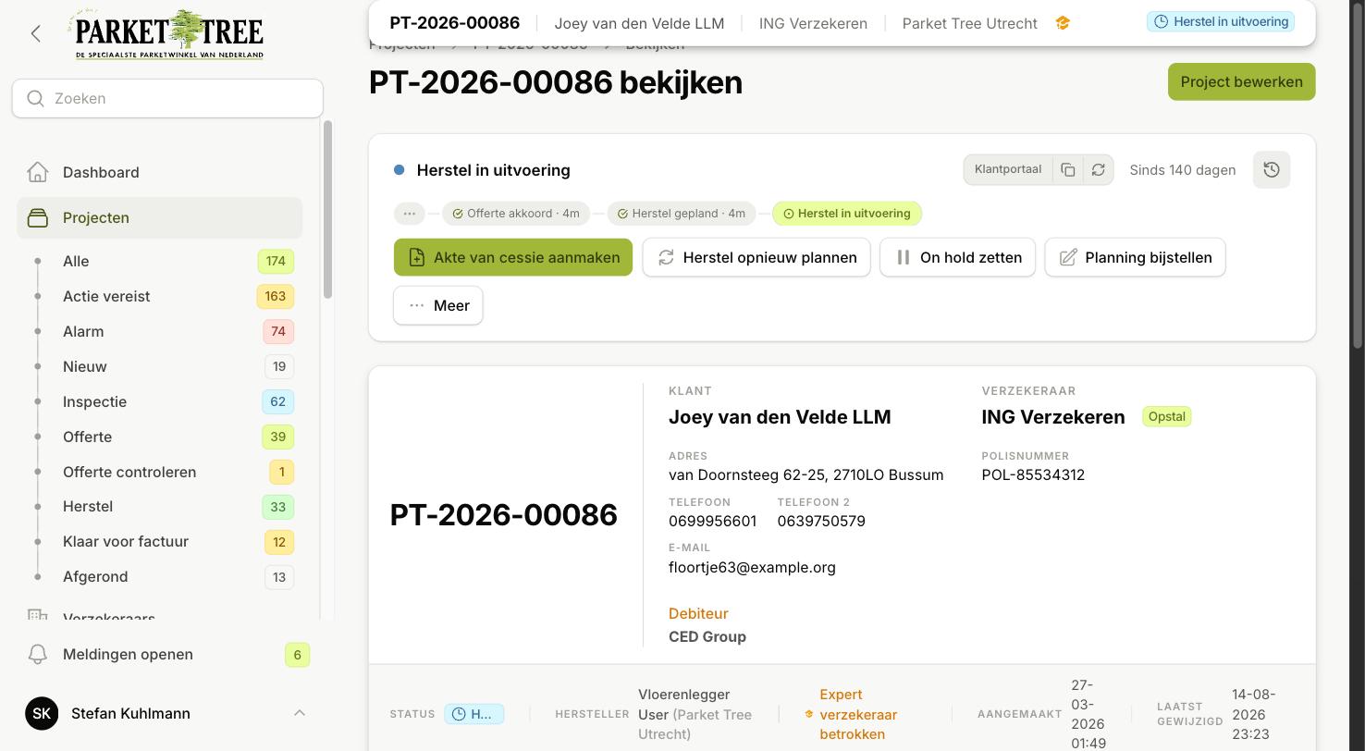The width and height of the screenshot is (1365, 751).
Task: Open the Parket Tree logo home
Action: [167, 34]
